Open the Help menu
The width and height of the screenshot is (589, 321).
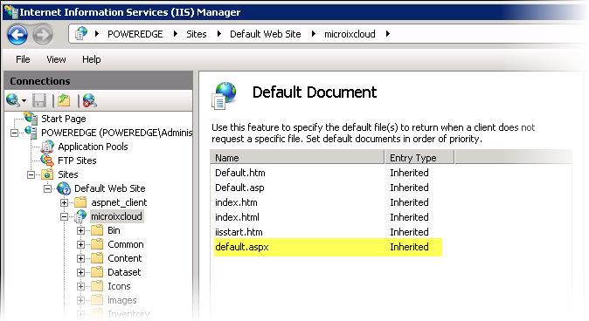91,59
